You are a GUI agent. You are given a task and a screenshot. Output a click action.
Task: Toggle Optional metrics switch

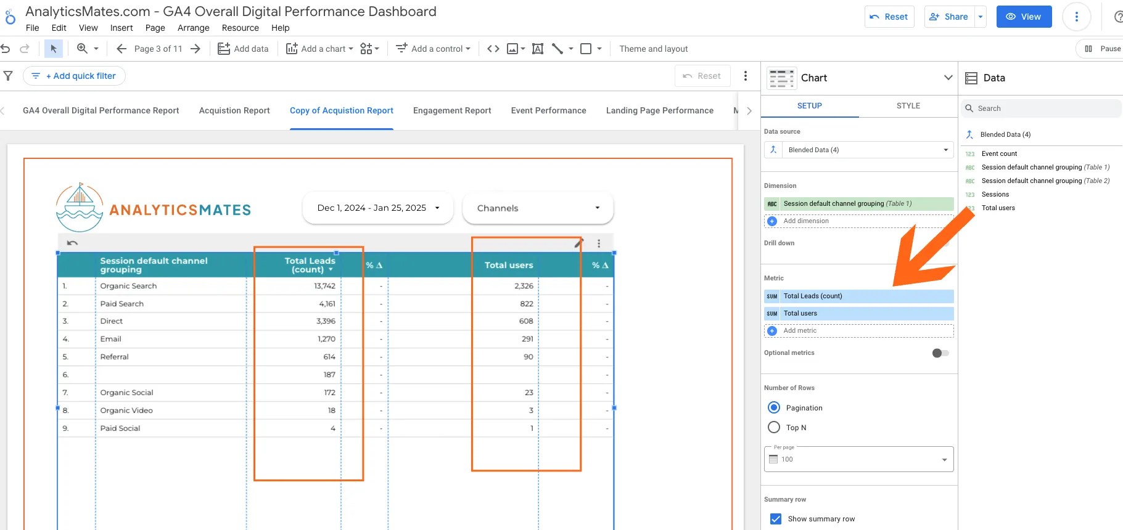click(940, 353)
